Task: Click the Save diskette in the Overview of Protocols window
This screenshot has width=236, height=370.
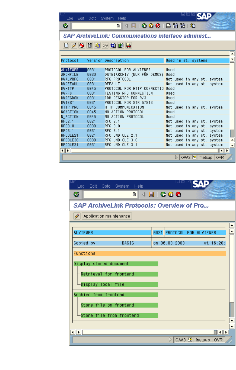Action: pos(152,194)
